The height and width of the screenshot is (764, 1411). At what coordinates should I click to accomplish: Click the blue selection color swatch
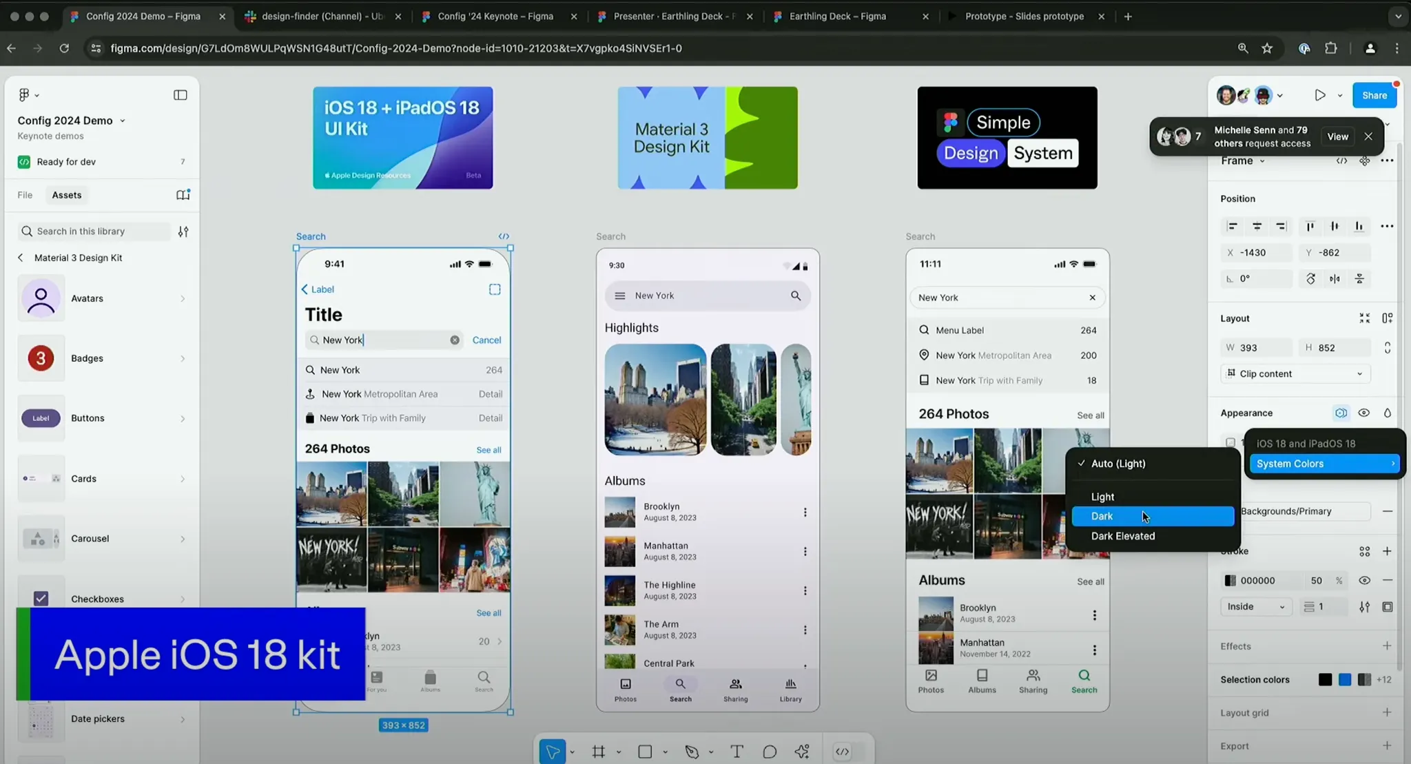[x=1344, y=680]
